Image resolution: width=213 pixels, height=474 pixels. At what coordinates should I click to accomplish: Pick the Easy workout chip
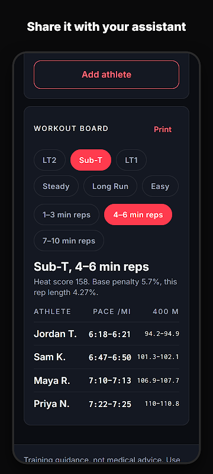pyautogui.click(x=160, y=186)
